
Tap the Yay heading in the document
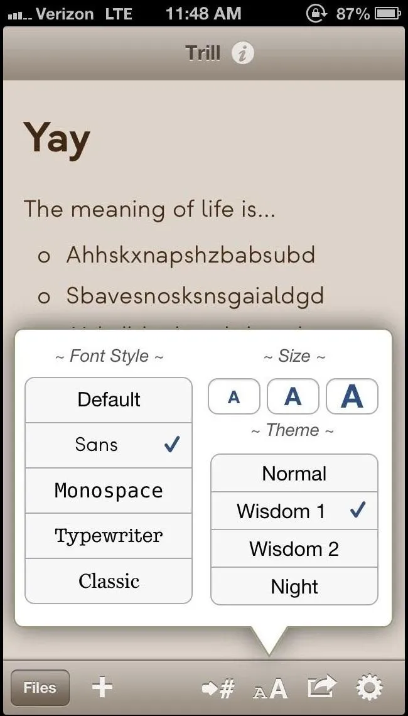(56, 139)
